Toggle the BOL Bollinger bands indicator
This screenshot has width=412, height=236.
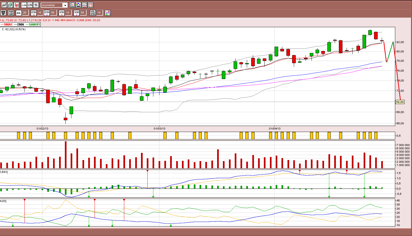[x=19, y=13]
